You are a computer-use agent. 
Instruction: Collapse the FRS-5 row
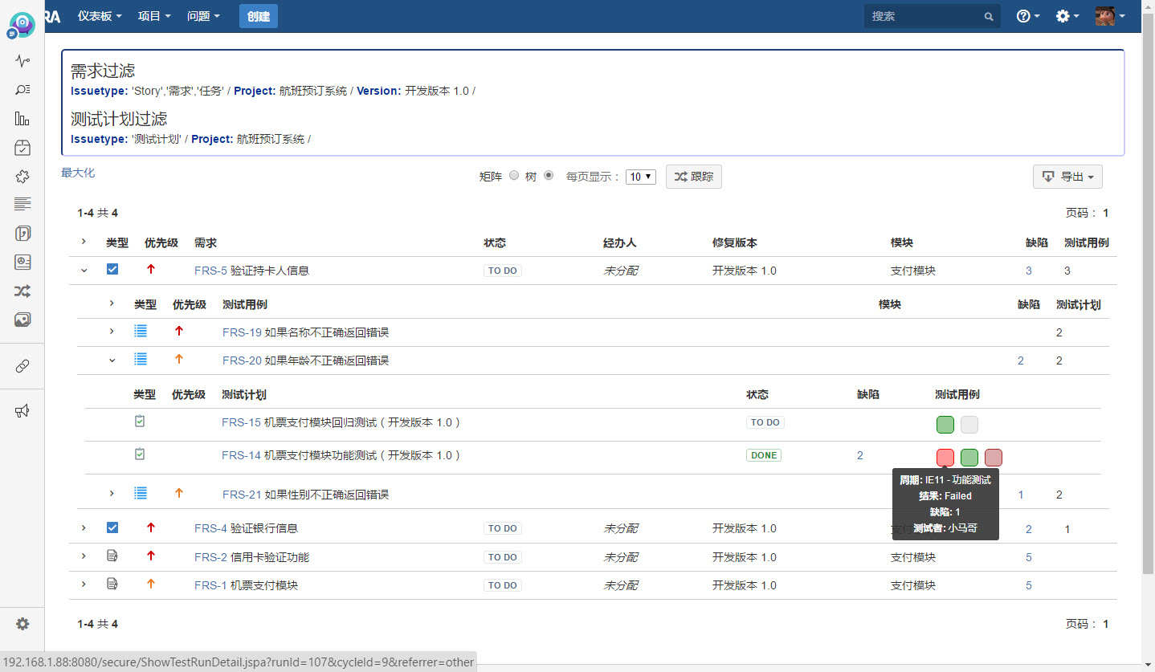click(84, 271)
